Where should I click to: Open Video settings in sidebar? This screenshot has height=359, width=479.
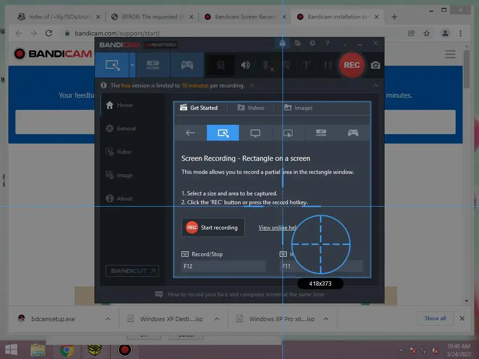point(118,152)
